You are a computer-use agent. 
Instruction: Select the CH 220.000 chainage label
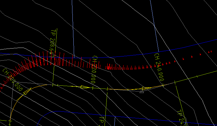(94, 70)
